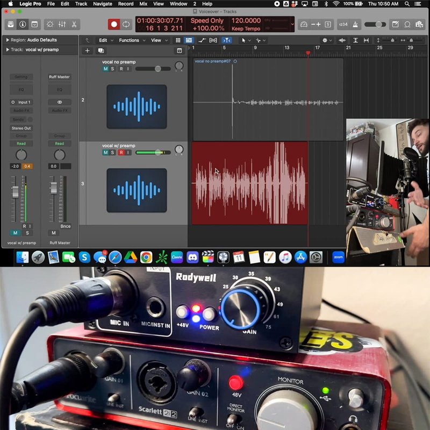Viewport: 430px width, 430px height.
Task: Click the grid edit view icon
Action: pos(178,40)
